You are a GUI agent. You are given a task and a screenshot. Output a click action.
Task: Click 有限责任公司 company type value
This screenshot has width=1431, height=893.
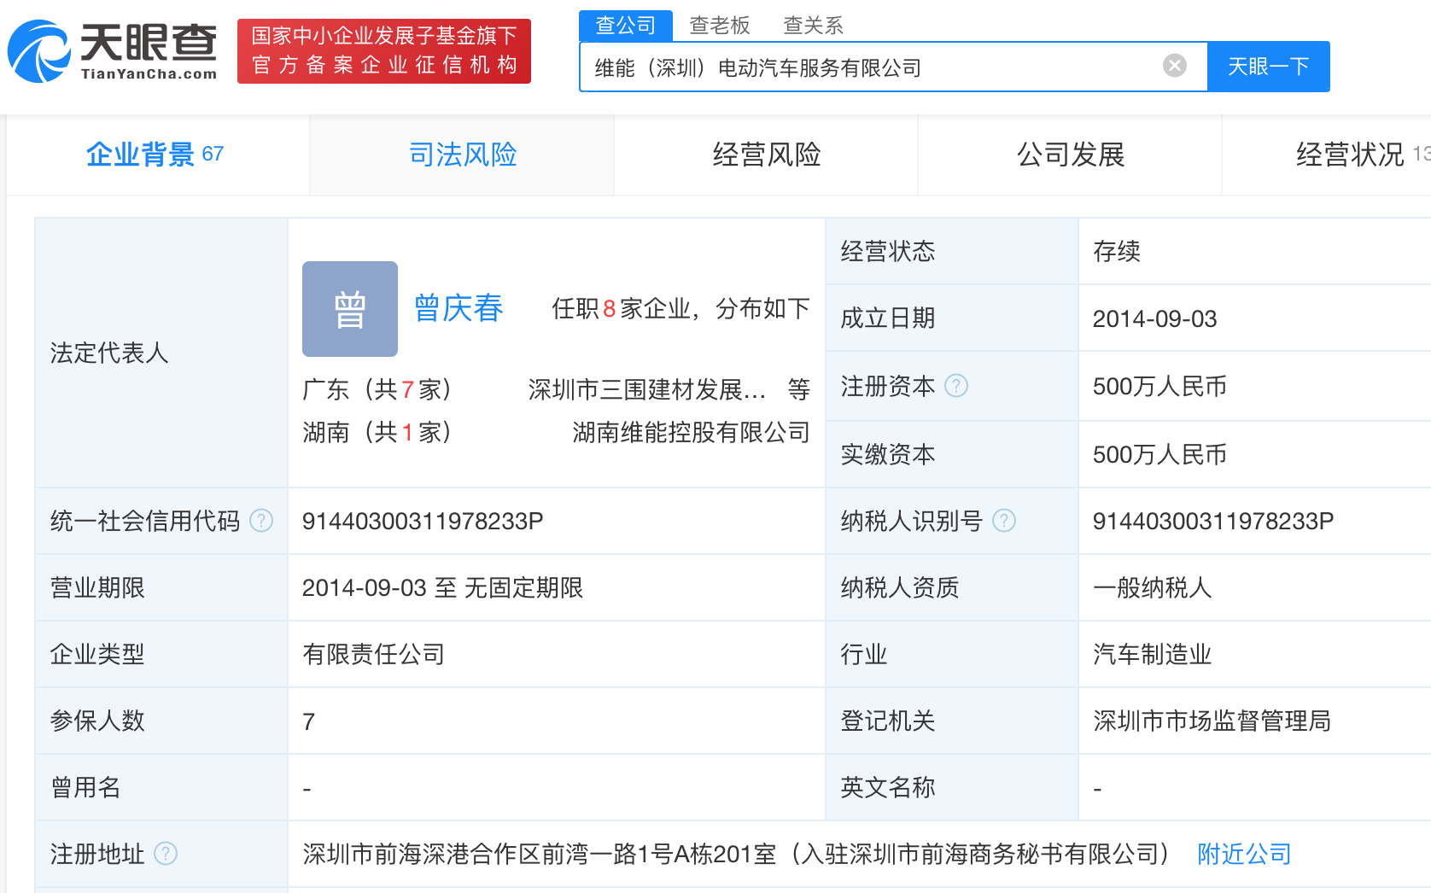coord(374,655)
